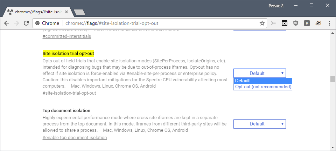Switch to the chrome://flags tab
The image size is (336, 151).
pyautogui.click(x=37, y=12)
